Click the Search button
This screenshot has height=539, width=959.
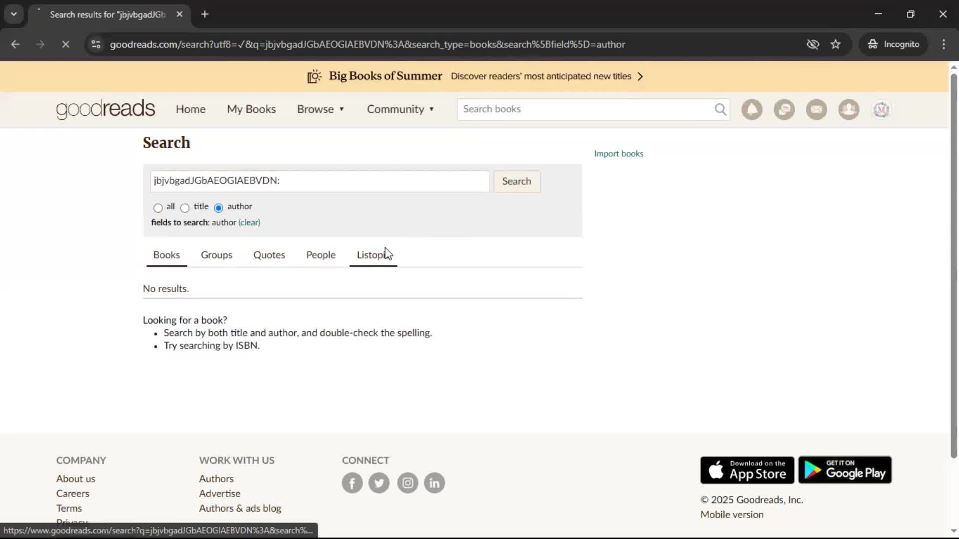tap(516, 181)
